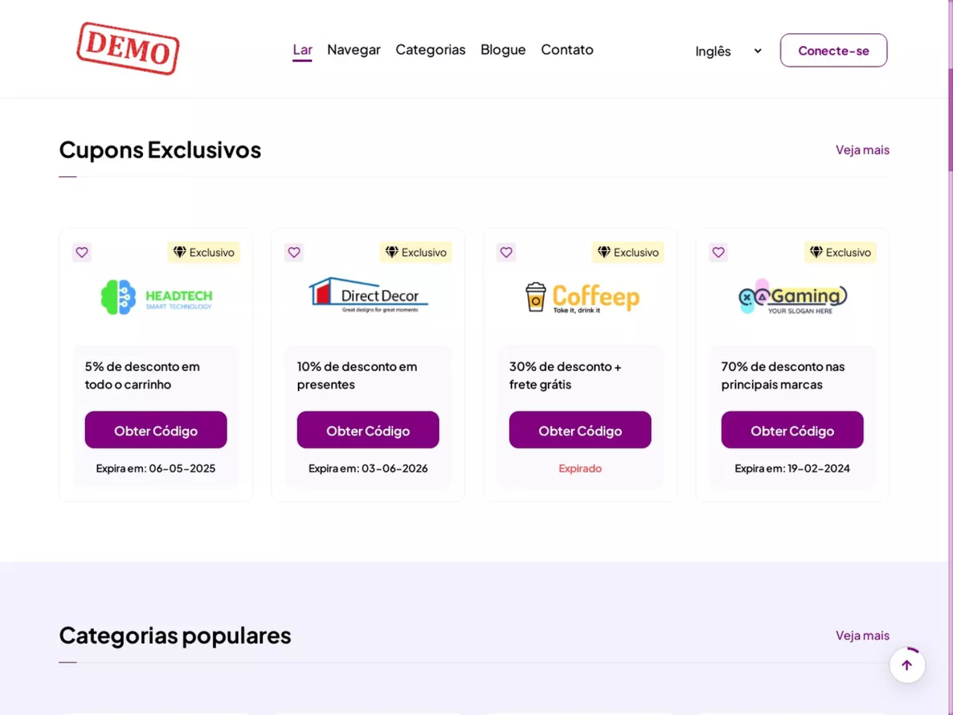Open the Blogue page
953x715 pixels.
(503, 49)
